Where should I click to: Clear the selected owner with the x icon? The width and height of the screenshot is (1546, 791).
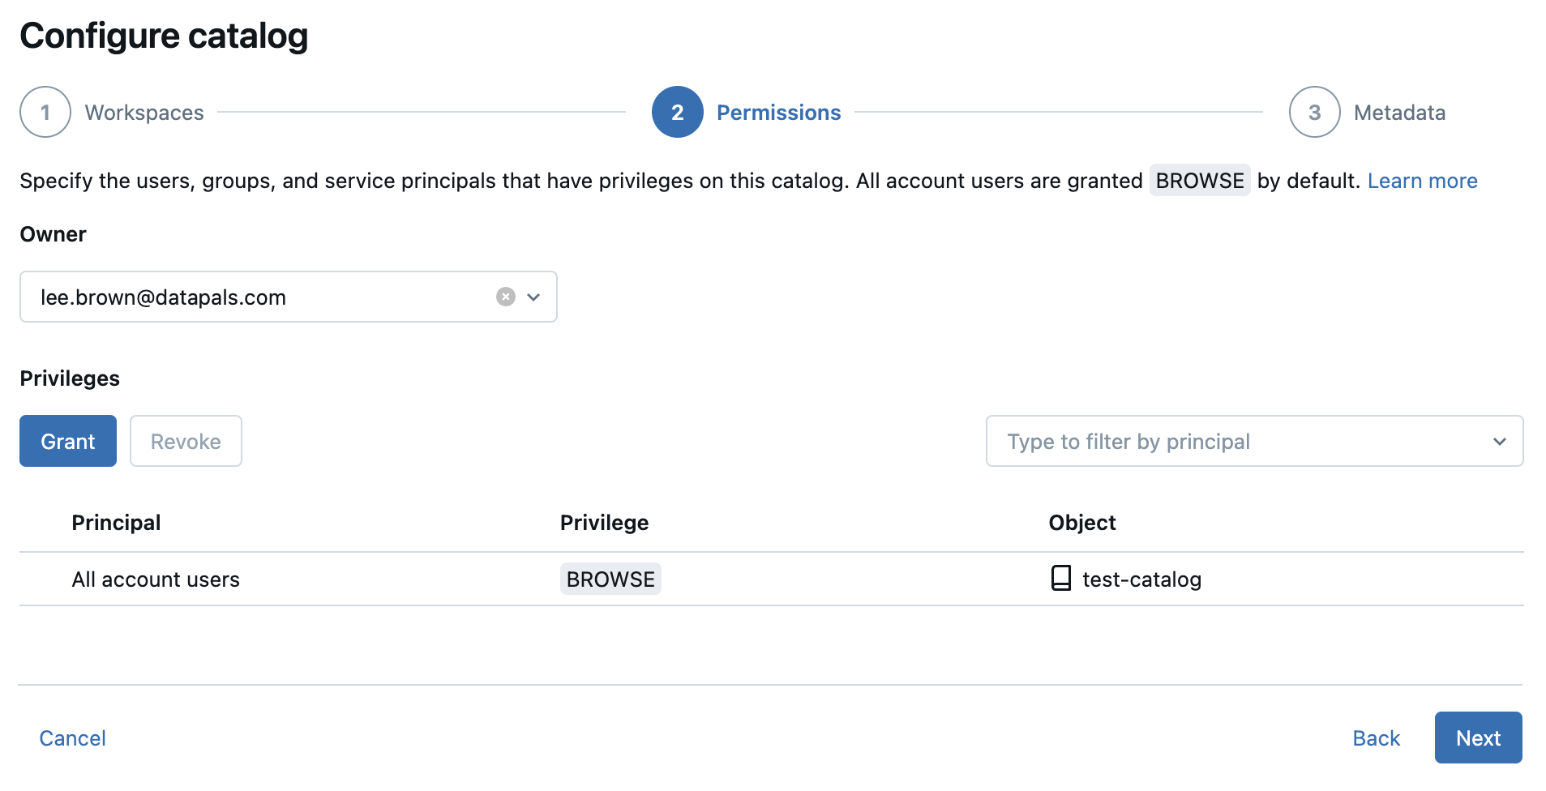(x=505, y=297)
